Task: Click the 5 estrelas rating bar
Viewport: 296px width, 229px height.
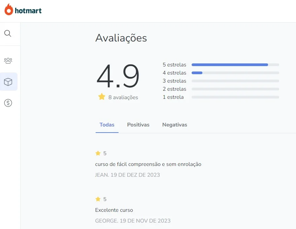Action: pyautogui.click(x=235, y=65)
